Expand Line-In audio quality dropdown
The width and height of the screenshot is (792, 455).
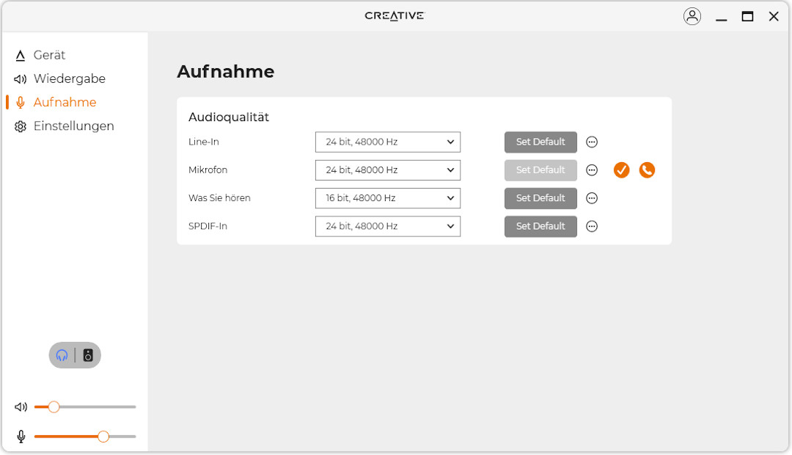point(387,142)
